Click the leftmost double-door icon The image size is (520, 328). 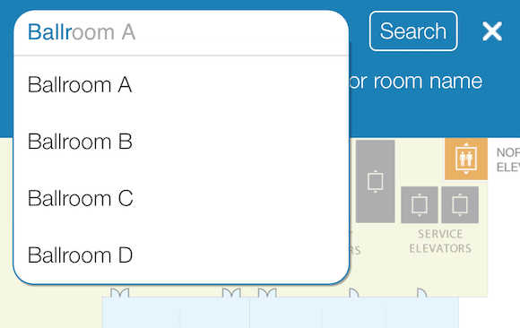119,293
